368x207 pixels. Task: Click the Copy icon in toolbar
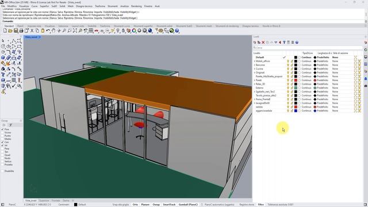click(37, 30)
